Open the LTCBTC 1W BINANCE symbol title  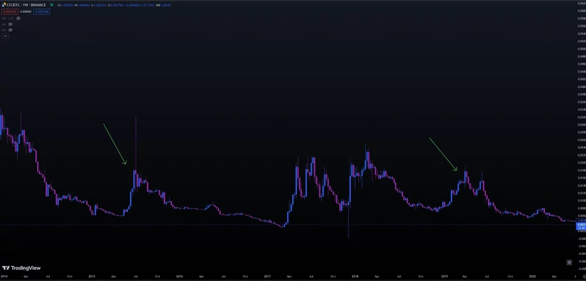(x=26, y=5)
